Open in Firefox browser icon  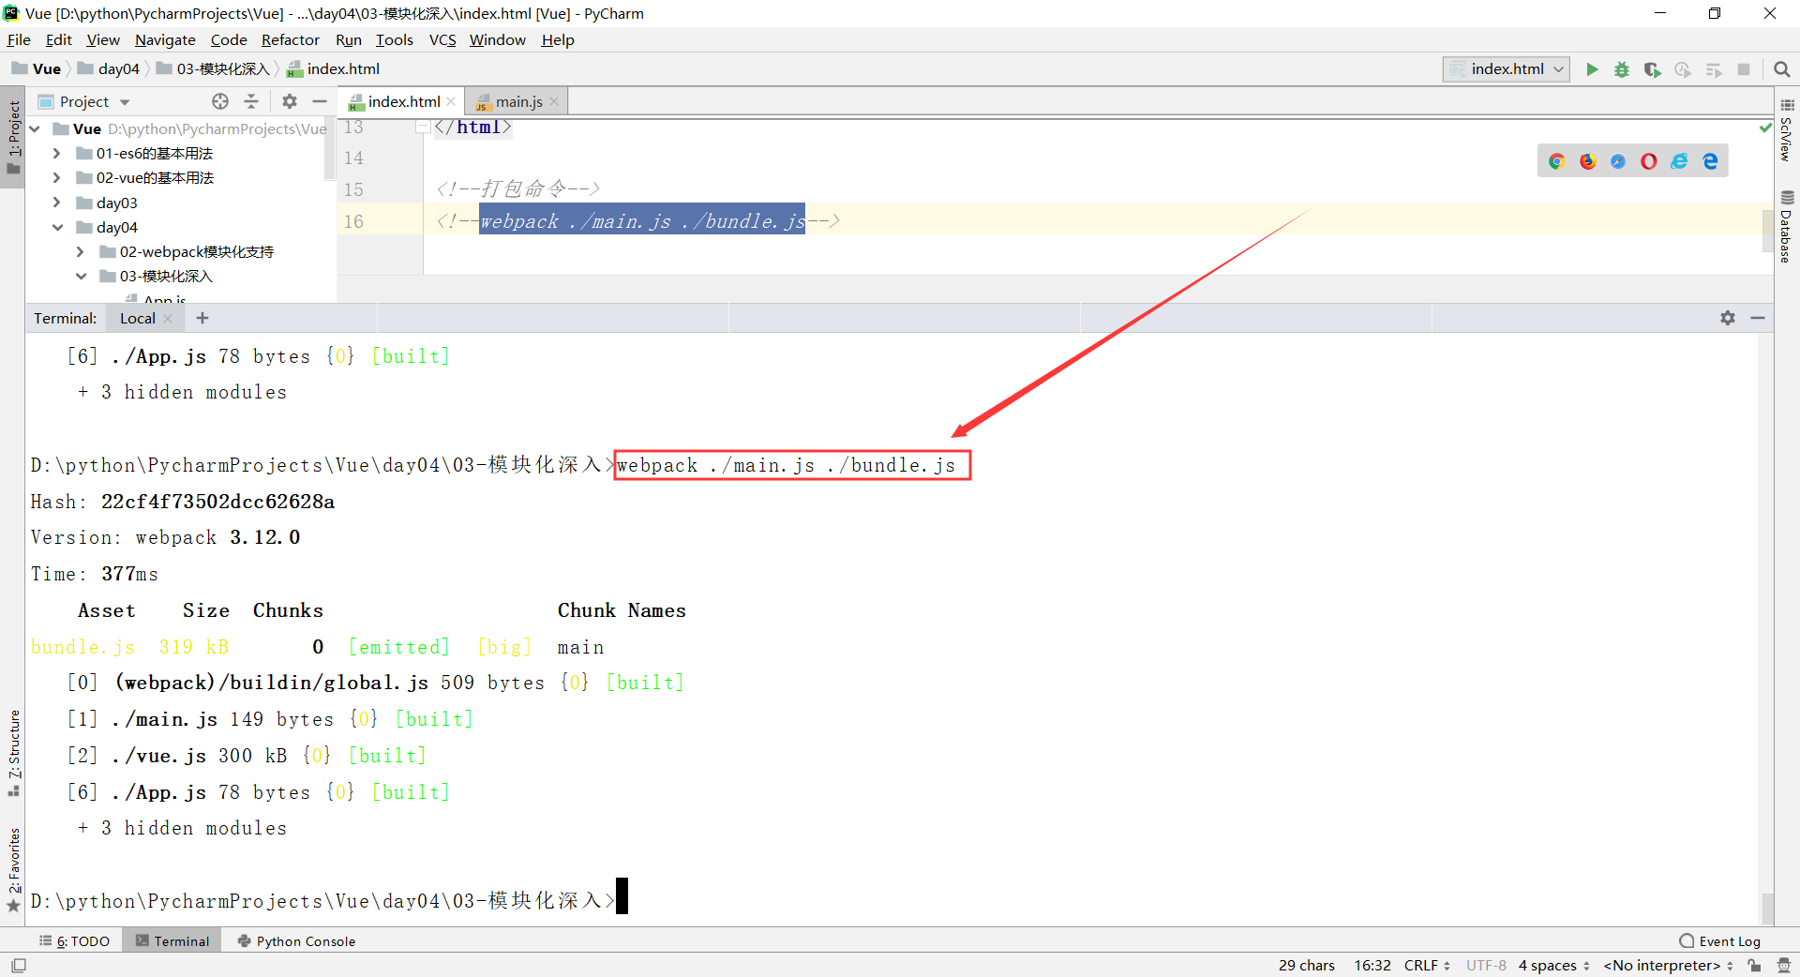coord(1588,161)
